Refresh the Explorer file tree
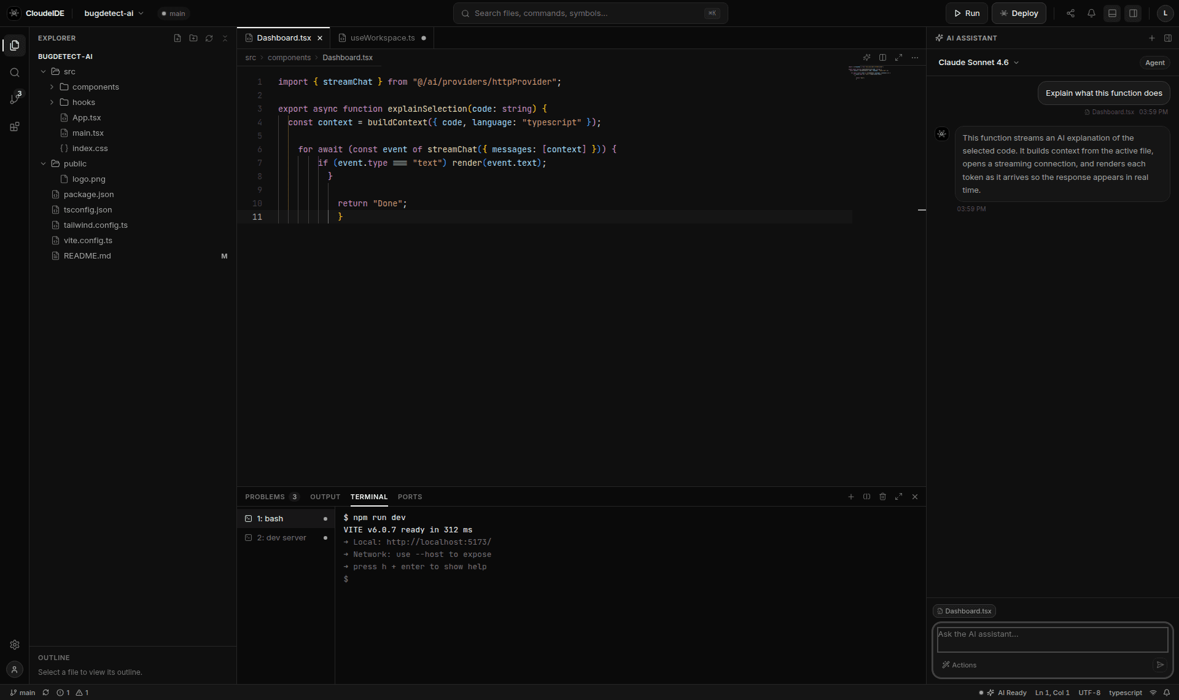 point(209,38)
